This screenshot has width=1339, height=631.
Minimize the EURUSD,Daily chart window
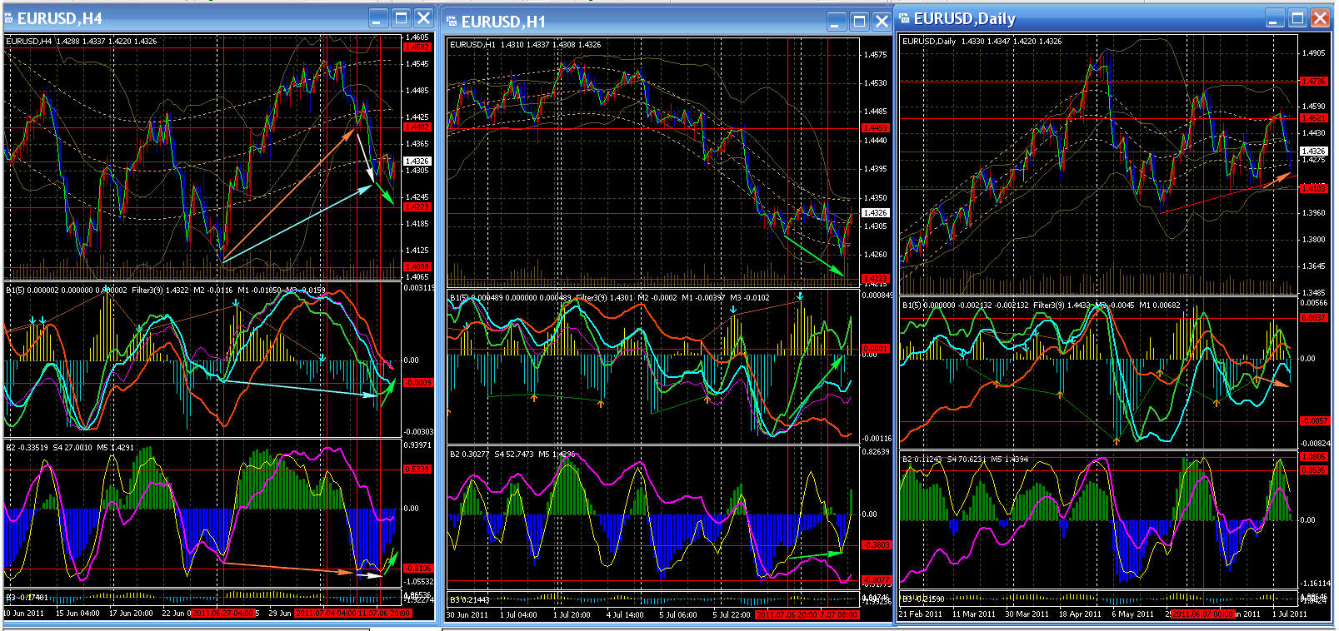click(1275, 18)
